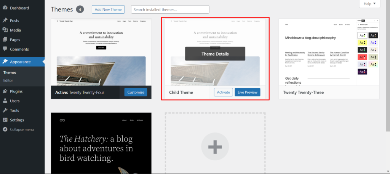Click the Users person icon
Viewport: 390px width, 174px height.
click(5, 101)
